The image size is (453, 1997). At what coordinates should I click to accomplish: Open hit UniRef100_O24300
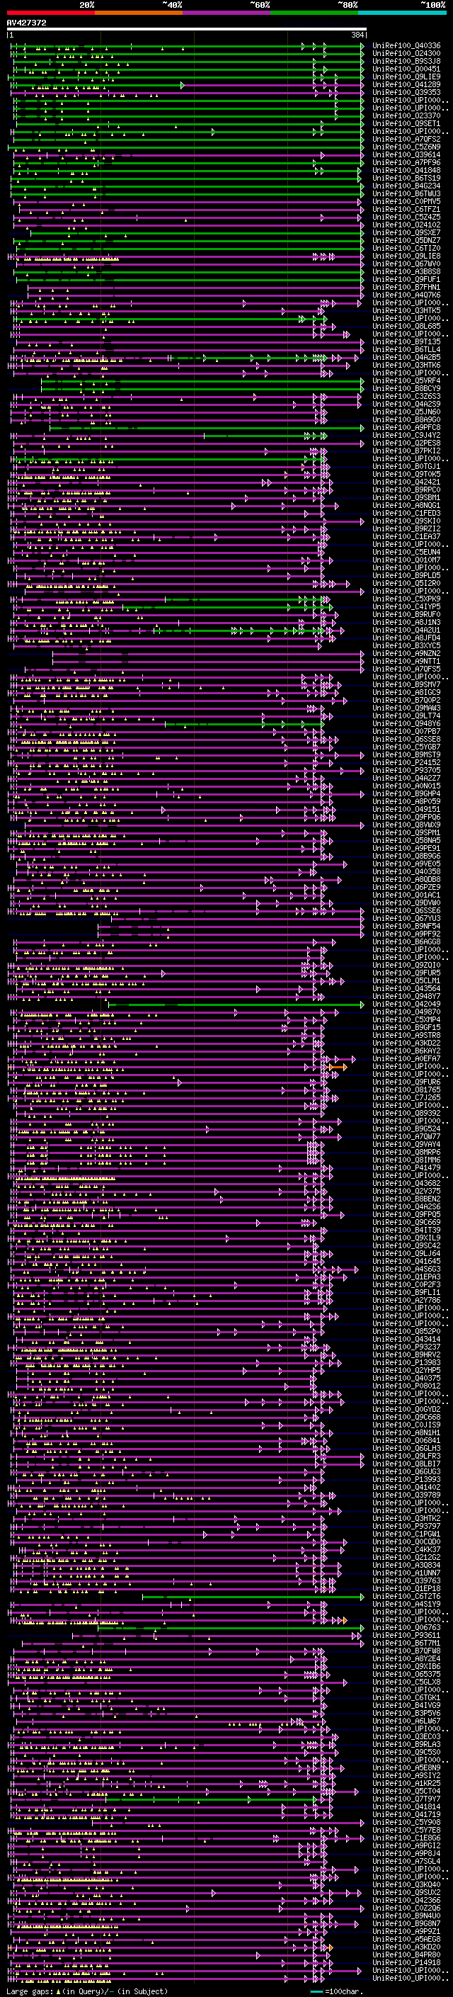pos(406,54)
